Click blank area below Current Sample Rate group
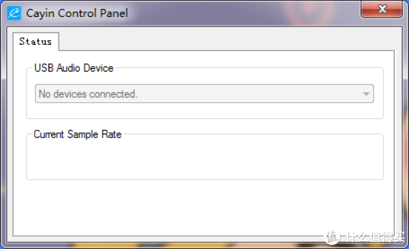The width and height of the screenshot is (409, 249). [203, 207]
